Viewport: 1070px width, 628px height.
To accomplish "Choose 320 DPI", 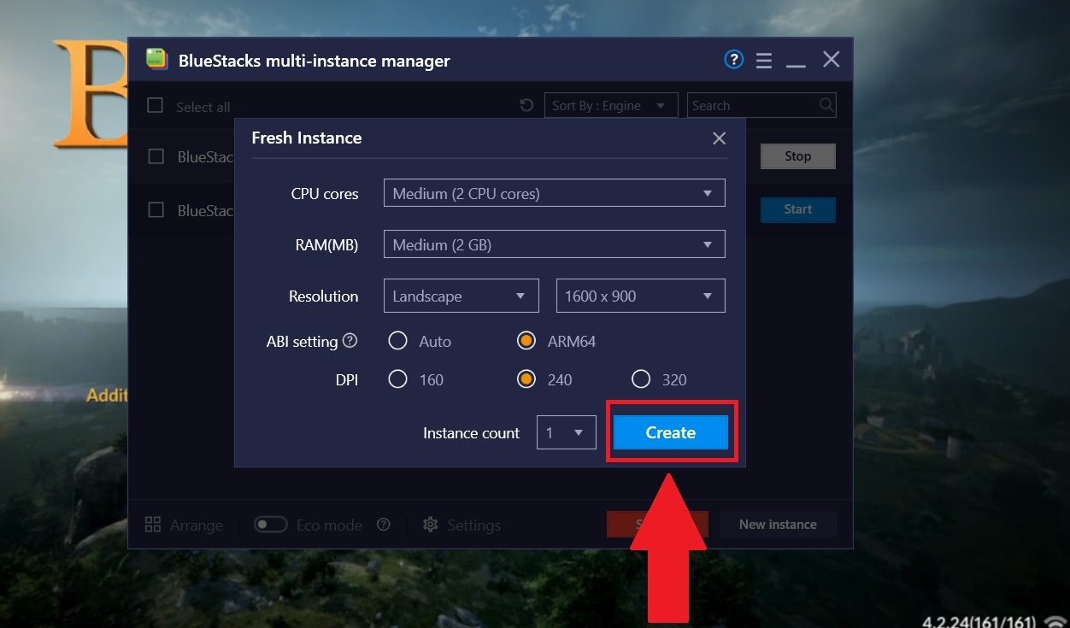I will coord(641,379).
